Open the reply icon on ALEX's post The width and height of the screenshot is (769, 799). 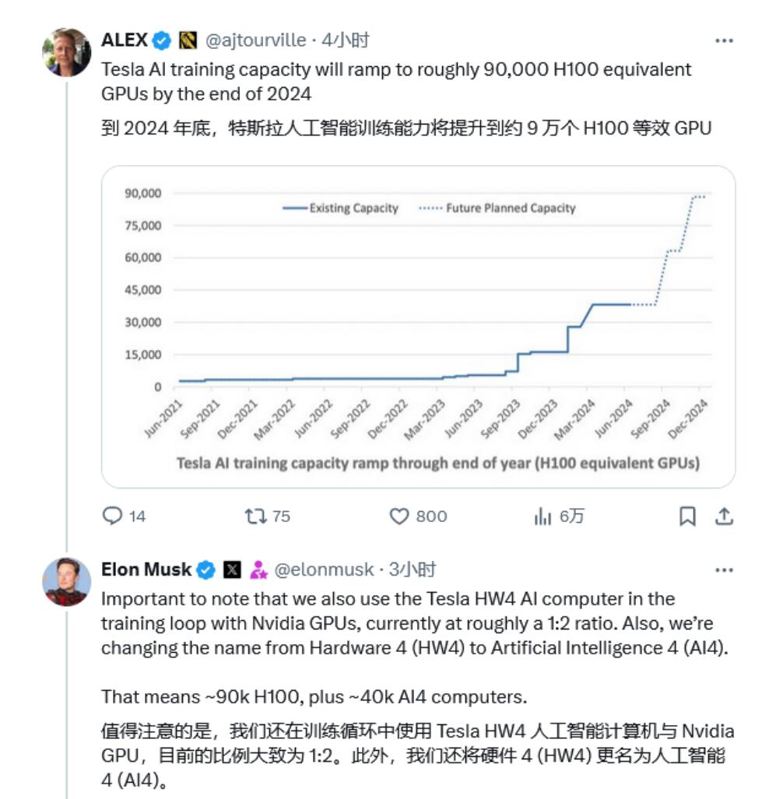tap(112, 516)
